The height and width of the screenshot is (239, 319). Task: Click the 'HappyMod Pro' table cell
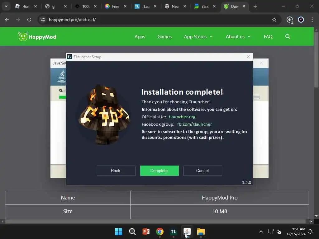point(220,198)
